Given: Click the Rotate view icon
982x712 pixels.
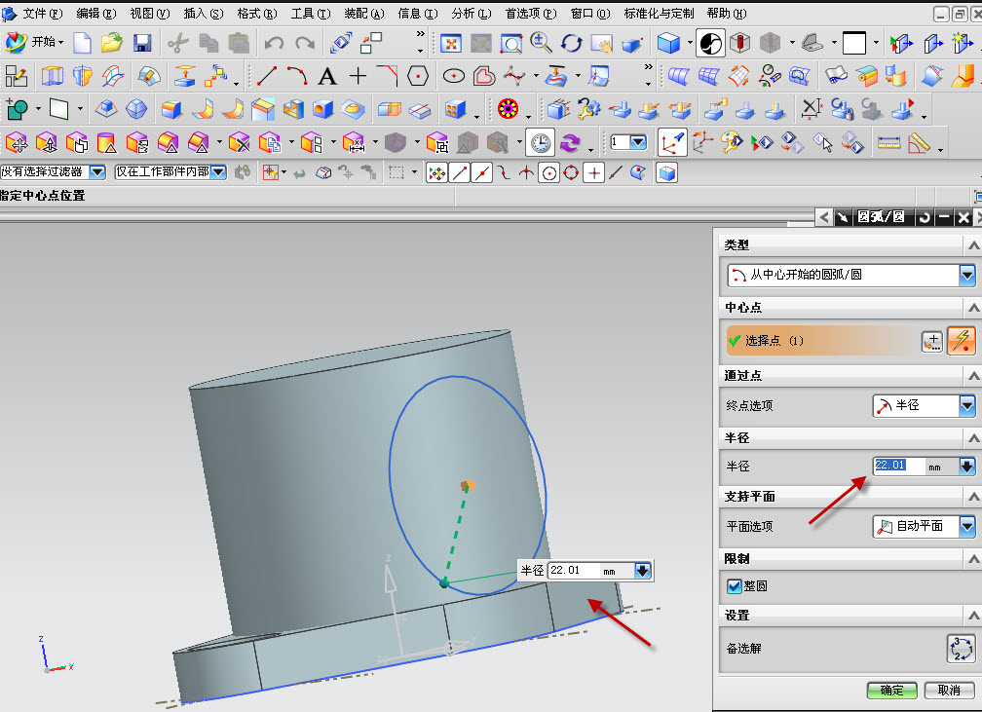Looking at the screenshot, I should (x=571, y=43).
